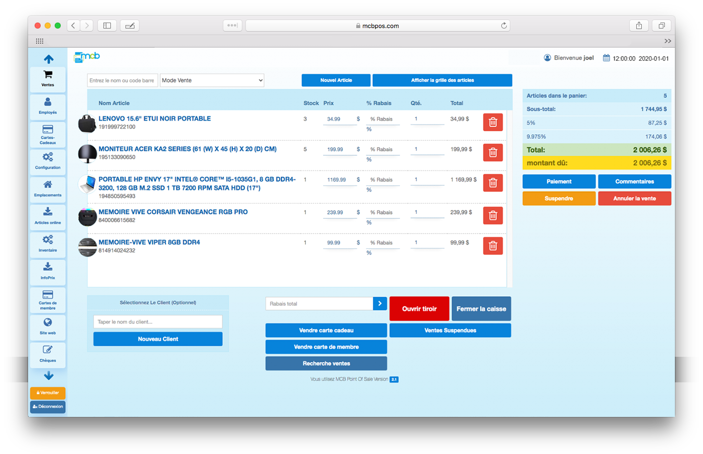The width and height of the screenshot is (703, 454).
Task: Click Fermer la caisse
Action: tap(481, 309)
